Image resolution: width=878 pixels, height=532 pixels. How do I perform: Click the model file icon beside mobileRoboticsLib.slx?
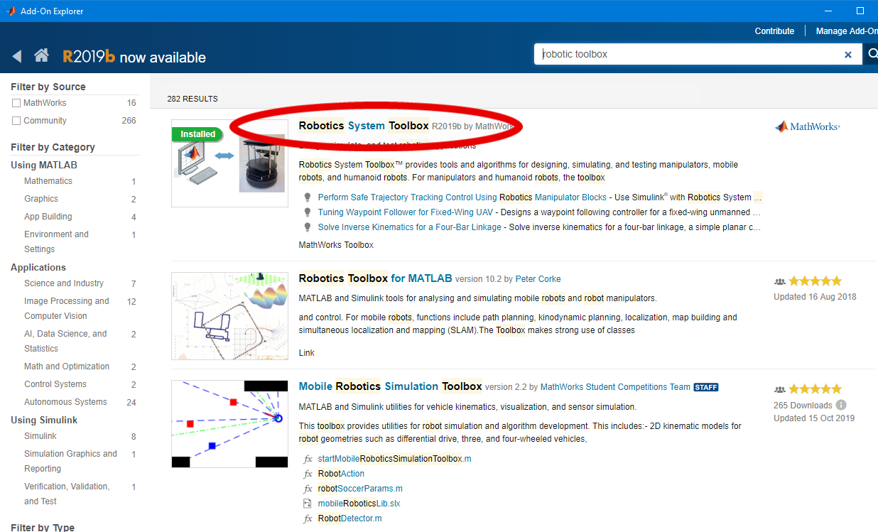point(308,504)
